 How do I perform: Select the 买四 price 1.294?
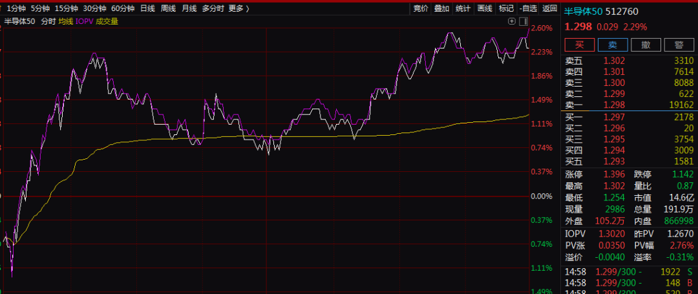tap(614, 151)
